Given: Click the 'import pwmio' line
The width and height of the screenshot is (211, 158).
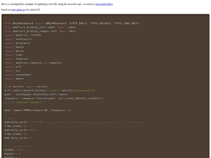Looking at the screenshot, I should pos(14,78).
